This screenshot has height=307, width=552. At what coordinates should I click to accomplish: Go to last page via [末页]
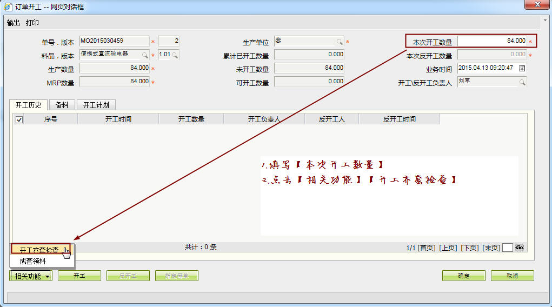pos(491,248)
